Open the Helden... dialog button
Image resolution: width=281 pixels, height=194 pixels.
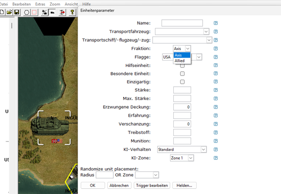[x=184, y=186]
